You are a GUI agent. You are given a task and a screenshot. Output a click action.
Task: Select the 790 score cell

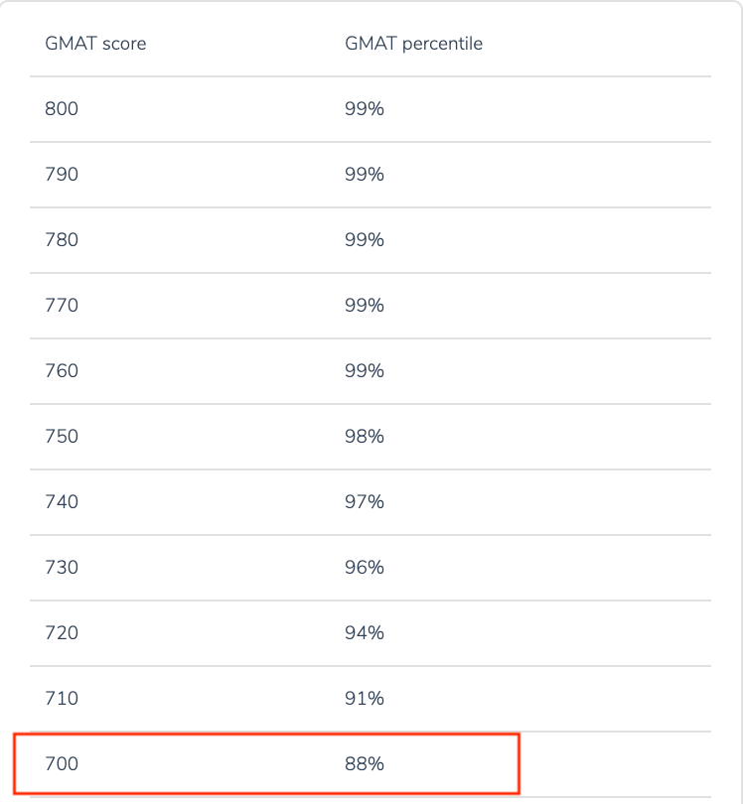(62, 175)
